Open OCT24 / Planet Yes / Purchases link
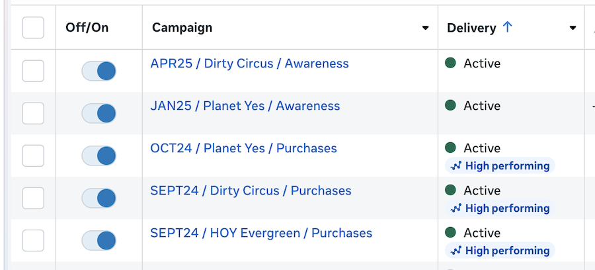This screenshot has width=595, height=270. click(243, 148)
